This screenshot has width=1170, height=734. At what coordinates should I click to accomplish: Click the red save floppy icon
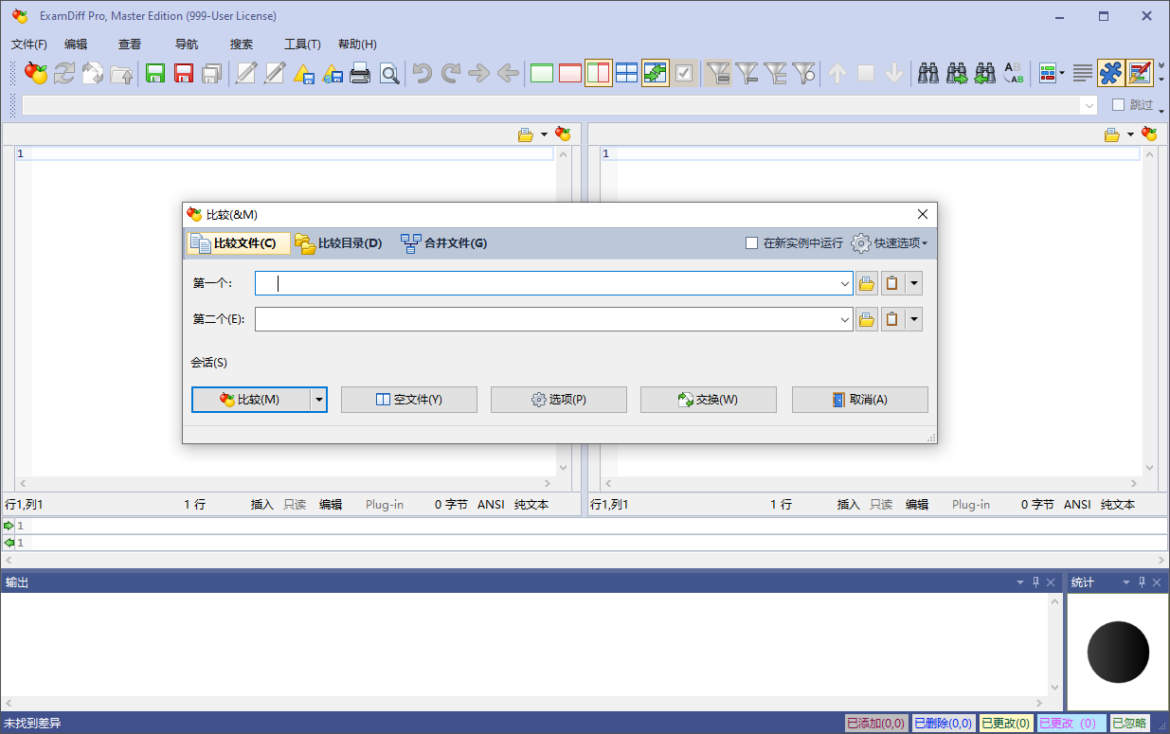[x=184, y=73]
